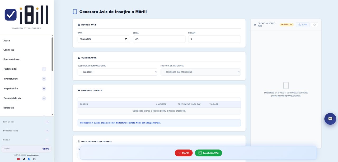This screenshot has height=162, width=338.
Task: Select Inventarul tau sidebar label
Action: point(11,79)
